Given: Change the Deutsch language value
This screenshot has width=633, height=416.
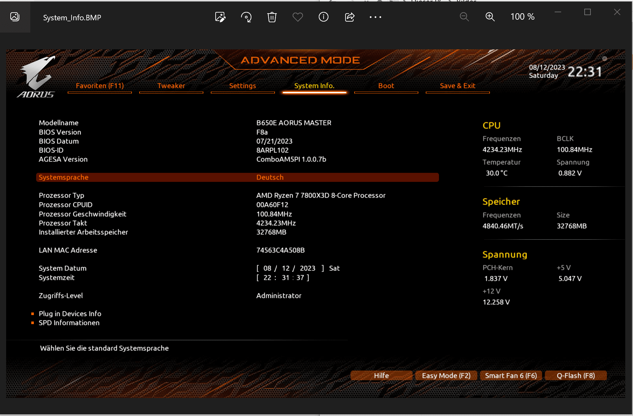Looking at the screenshot, I should (270, 177).
